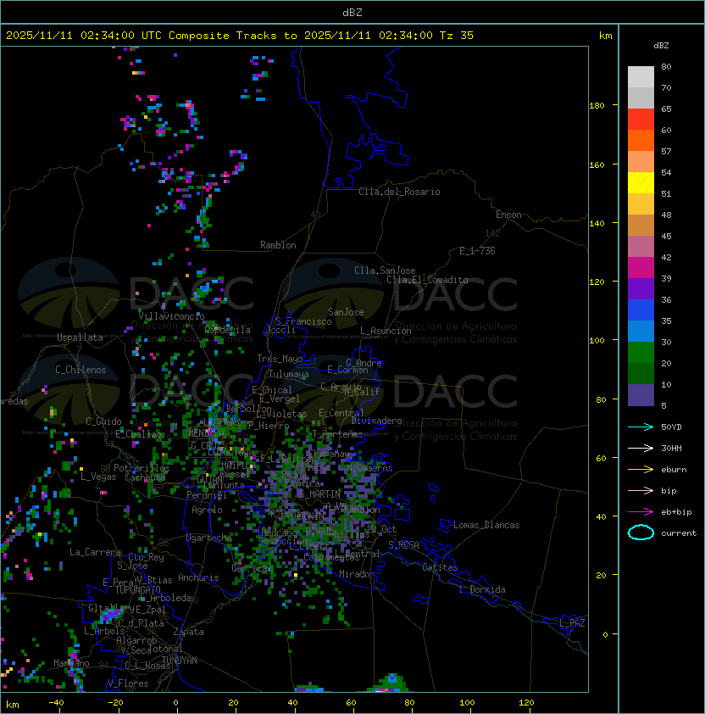Click the 'current' legend label
The width and height of the screenshot is (705, 714).
point(679,533)
